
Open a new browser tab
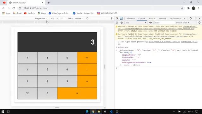pyautogui.click(x=49, y=3)
